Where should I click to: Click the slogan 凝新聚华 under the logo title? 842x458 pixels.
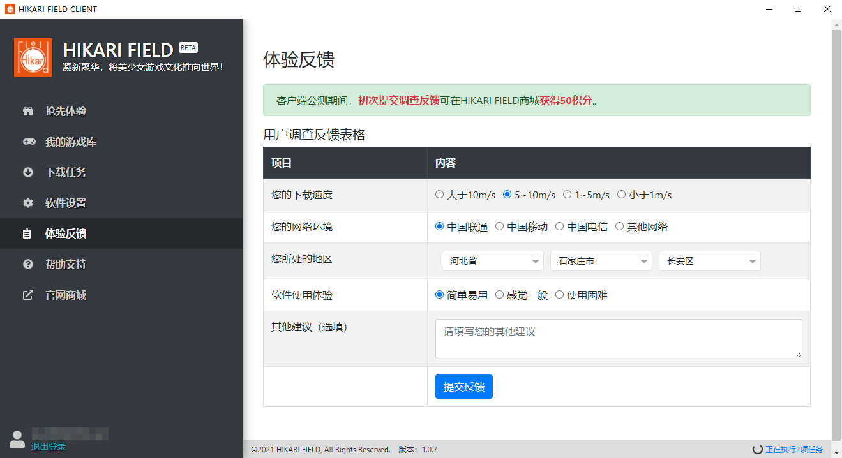click(143, 67)
